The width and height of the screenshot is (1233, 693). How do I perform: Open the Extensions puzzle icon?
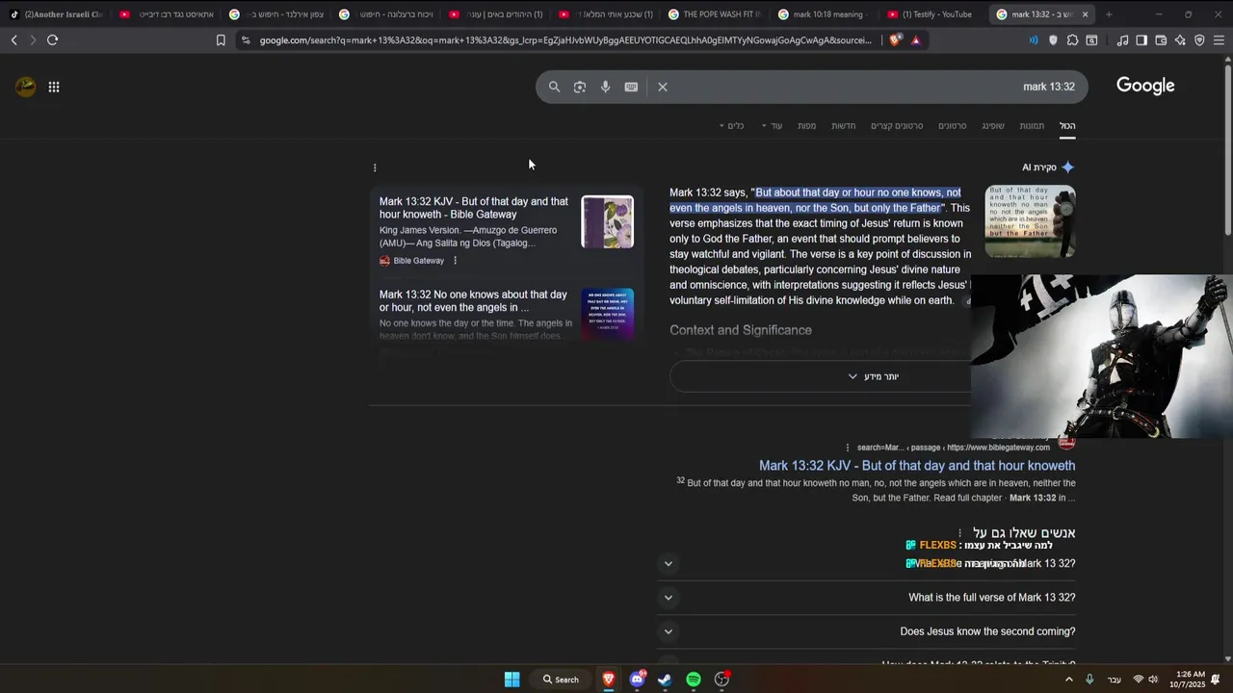coord(1072,40)
